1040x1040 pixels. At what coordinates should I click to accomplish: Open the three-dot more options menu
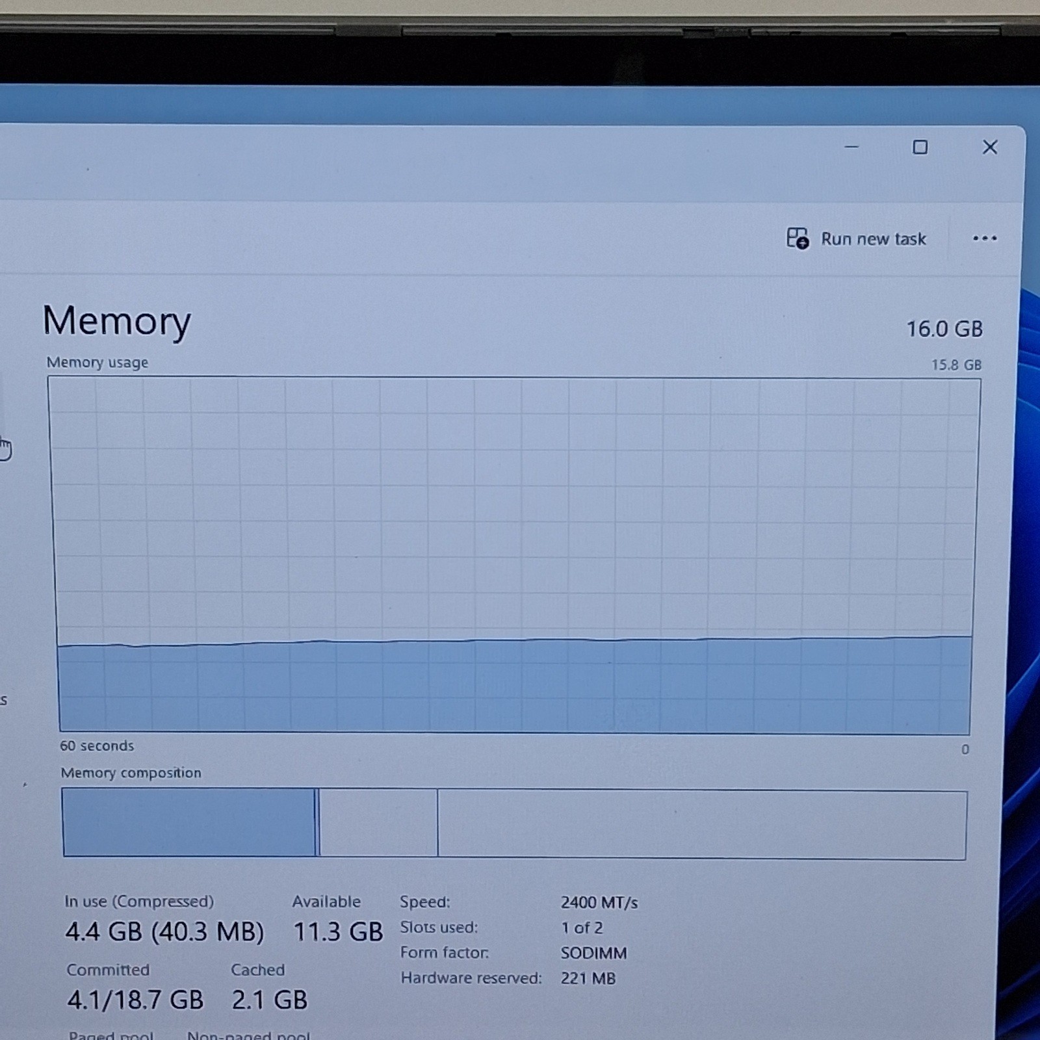click(985, 239)
